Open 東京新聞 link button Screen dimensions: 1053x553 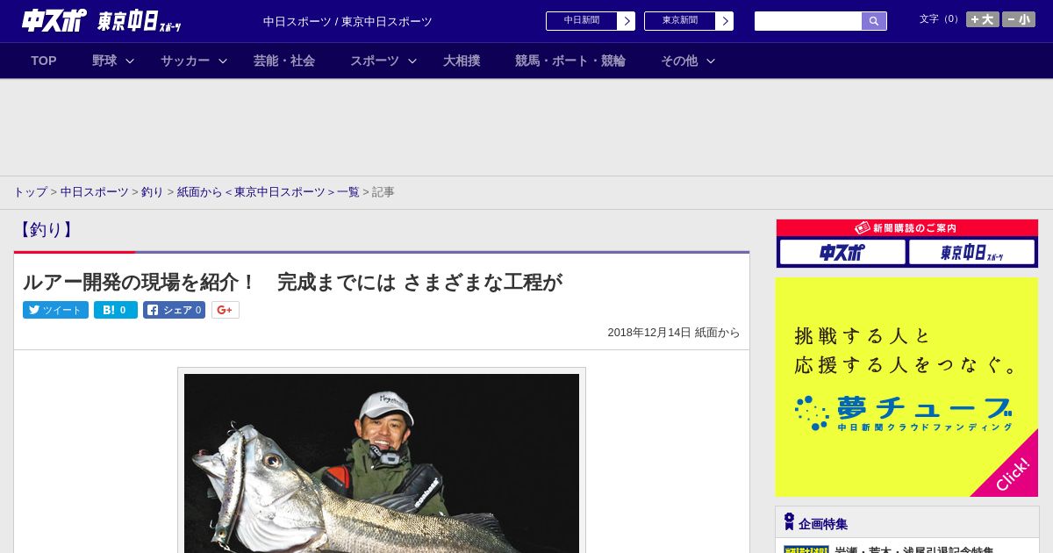click(x=680, y=21)
